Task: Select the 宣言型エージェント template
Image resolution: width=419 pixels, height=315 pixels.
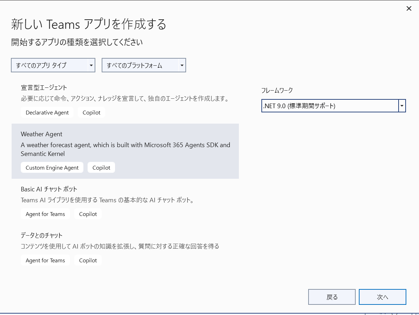Action: pyautogui.click(x=125, y=101)
